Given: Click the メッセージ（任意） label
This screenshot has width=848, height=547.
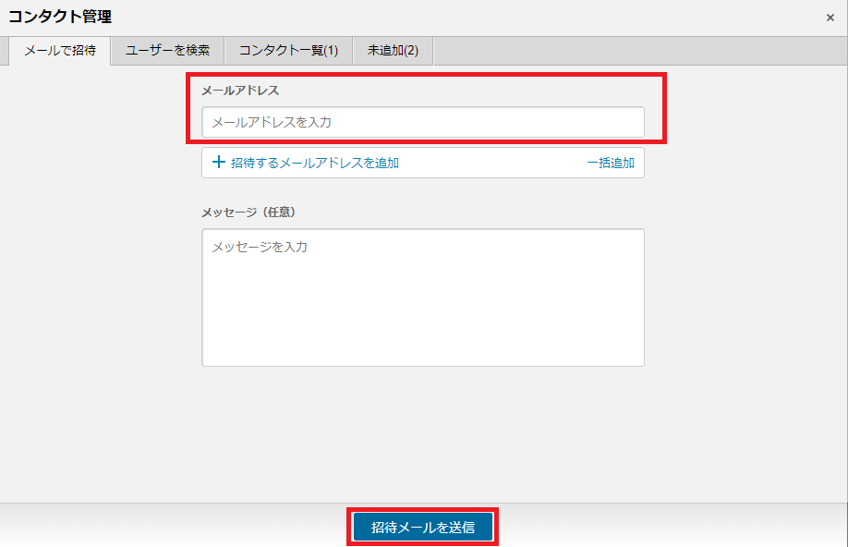Looking at the screenshot, I should click(x=248, y=212).
